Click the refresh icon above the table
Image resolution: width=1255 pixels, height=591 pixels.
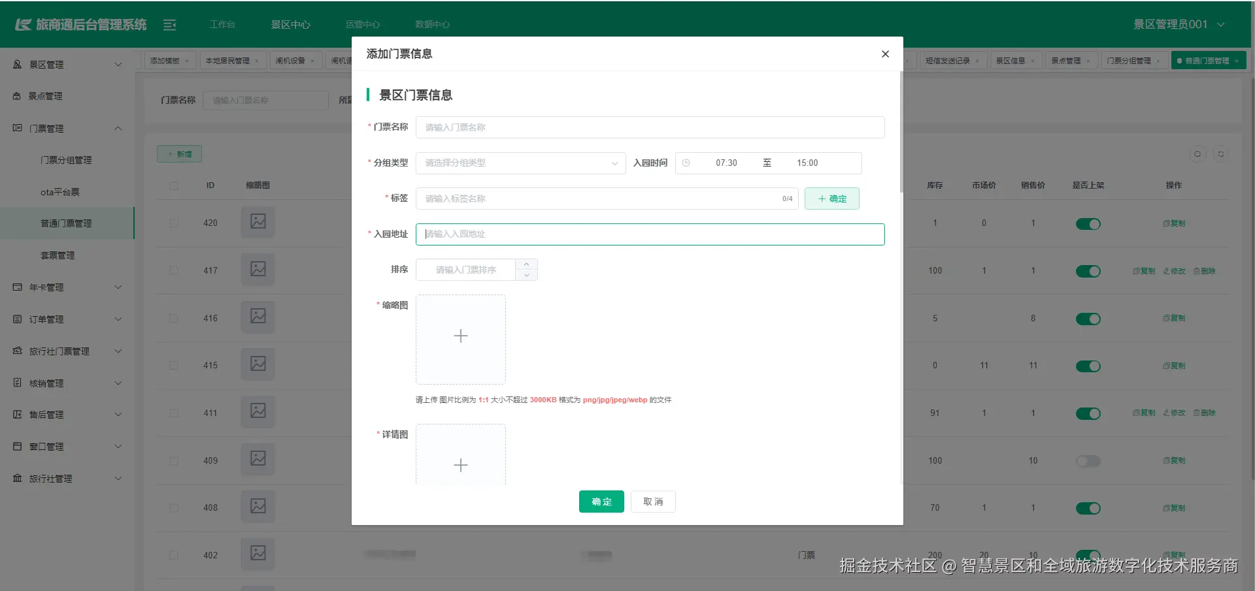pos(1221,153)
